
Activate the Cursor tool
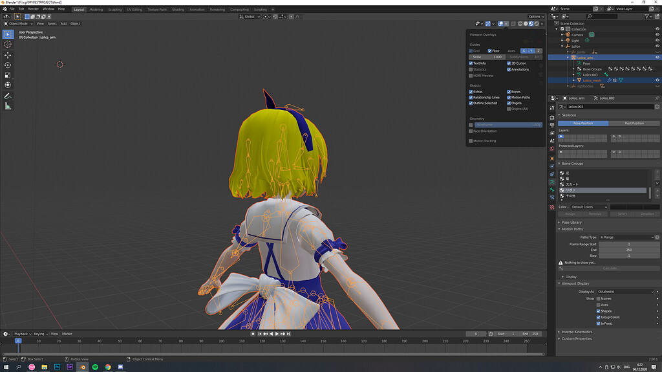click(8, 44)
